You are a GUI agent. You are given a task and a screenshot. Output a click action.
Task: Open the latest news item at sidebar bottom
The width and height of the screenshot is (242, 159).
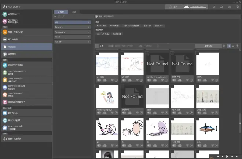coord(26,139)
